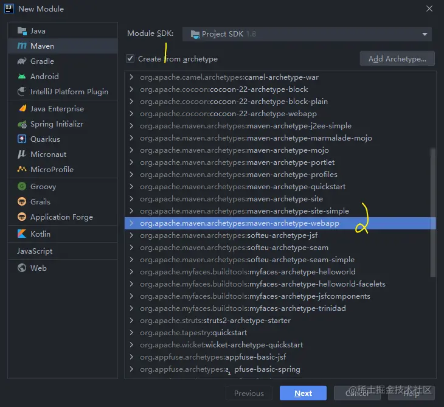Expand struts2-archetype-starter node
Image resolution: width=444 pixels, height=407 pixels.
(x=131, y=320)
